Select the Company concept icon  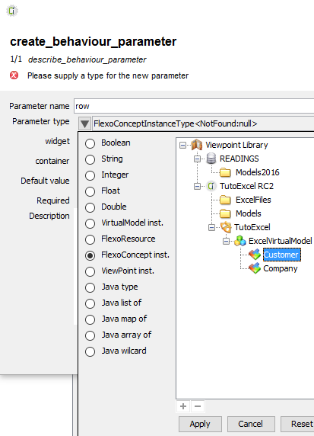click(255, 268)
